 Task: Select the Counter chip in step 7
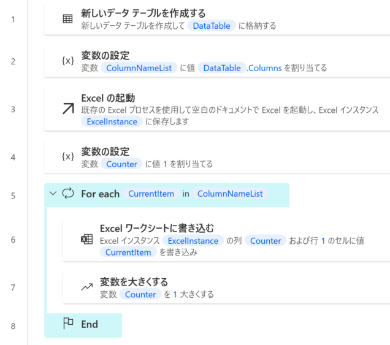pos(140,294)
